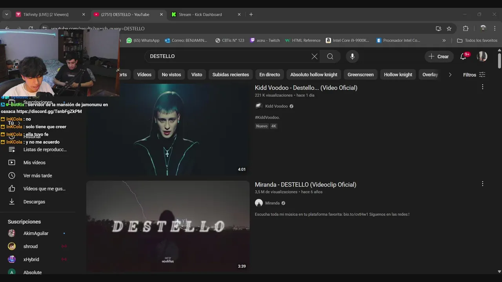Expand hidden bookmarks chevron
The height and width of the screenshot is (282, 502).
(444, 40)
